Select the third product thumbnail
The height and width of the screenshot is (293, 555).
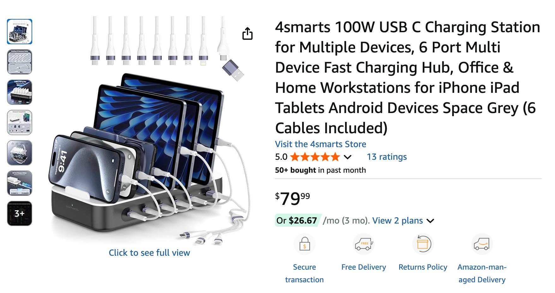(20, 92)
